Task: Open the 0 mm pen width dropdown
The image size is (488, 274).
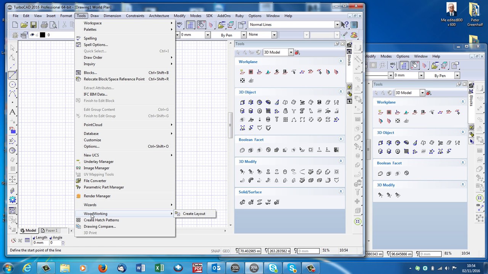Action: (x=207, y=35)
